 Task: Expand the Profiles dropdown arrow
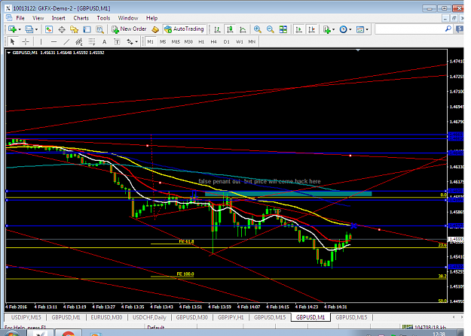(36, 29)
